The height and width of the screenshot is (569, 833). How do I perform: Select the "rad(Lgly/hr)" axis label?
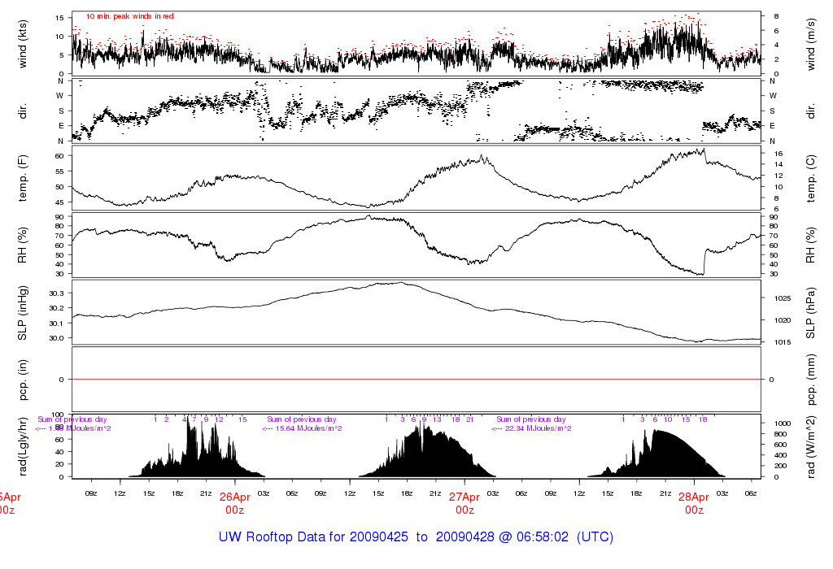point(22,446)
